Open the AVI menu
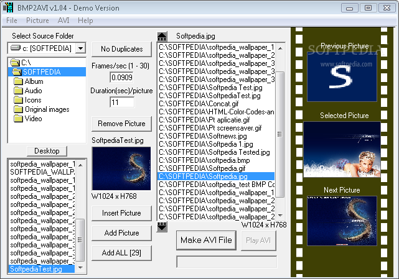399x279 pixels. tap(63, 21)
